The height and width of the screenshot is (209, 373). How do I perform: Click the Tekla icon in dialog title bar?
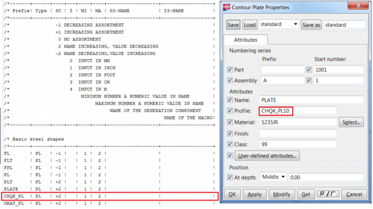click(x=226, y=7)
